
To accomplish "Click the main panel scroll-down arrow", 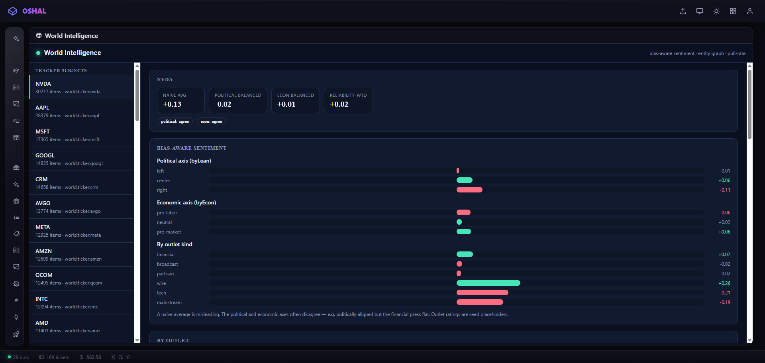I will point(749,340).
